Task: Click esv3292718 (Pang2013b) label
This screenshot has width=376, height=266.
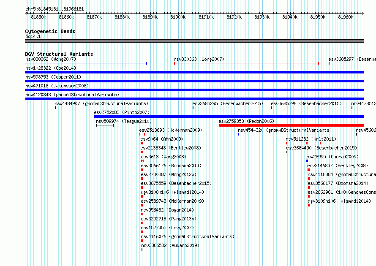Action: [x=169, y=219]
